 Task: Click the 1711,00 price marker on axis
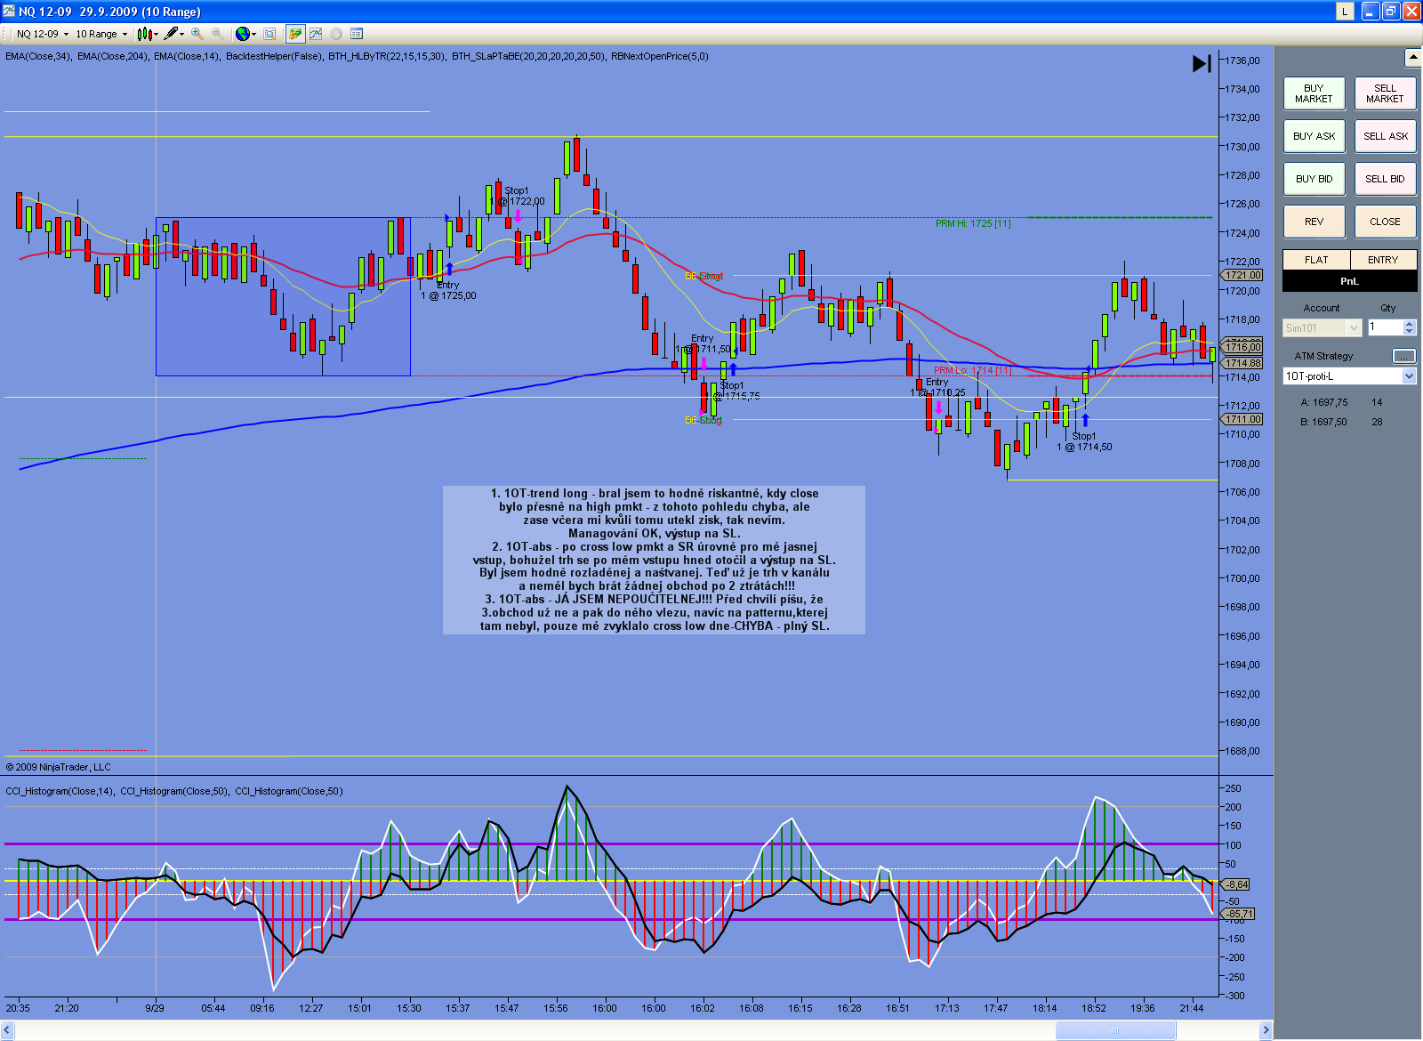point(1243,419)
